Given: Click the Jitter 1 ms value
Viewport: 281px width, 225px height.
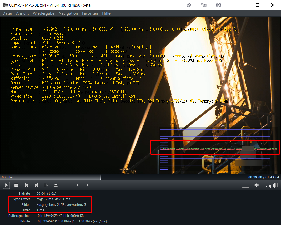Looking at the screenshot, I should [x=40, y=210].
